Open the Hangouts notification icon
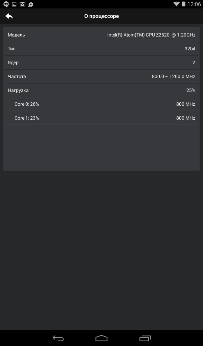The image size is (203, 346). [6, 4]
